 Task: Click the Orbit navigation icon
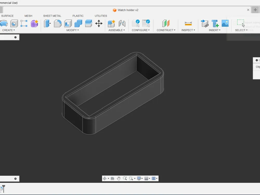(105, 178)
